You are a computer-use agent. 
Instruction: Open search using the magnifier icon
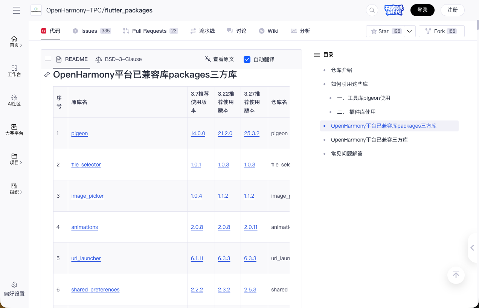(372, 10)
